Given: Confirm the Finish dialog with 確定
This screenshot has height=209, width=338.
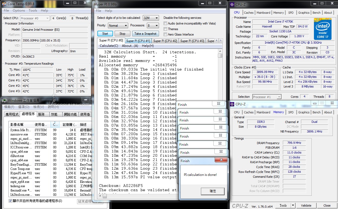Looking at the screenshot, I should pyautogui.click(x=213, y=191).
